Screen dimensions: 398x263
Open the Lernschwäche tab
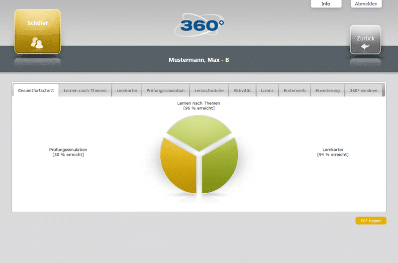pos(209,90)
